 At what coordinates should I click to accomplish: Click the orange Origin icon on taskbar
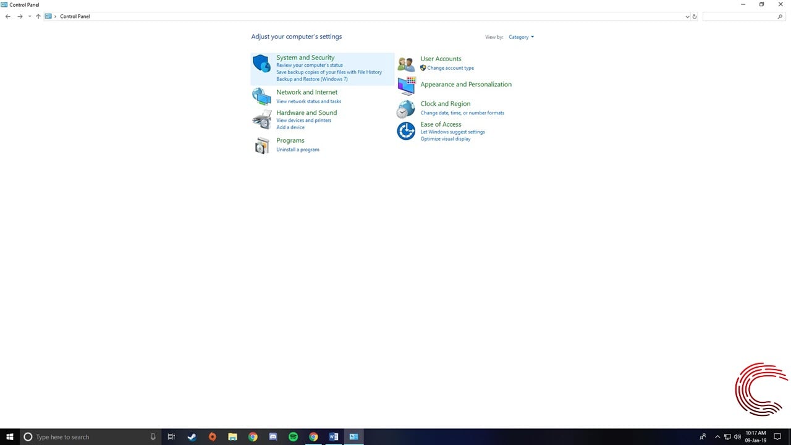[x=213, y=437]
